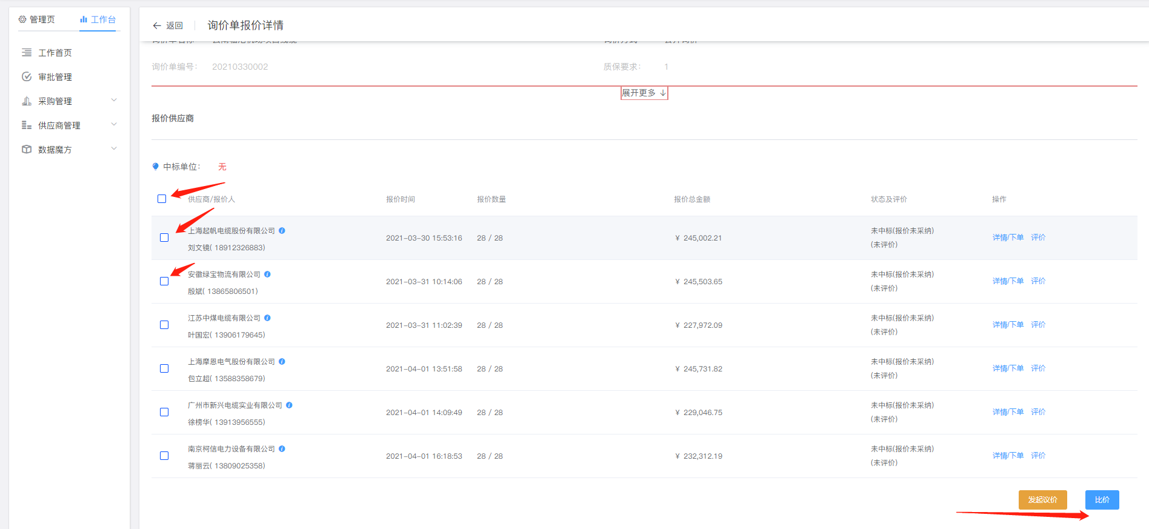Click 展开更多 to expand details
This screenshot has width=1149, height=529.
(x=644, y=93)
